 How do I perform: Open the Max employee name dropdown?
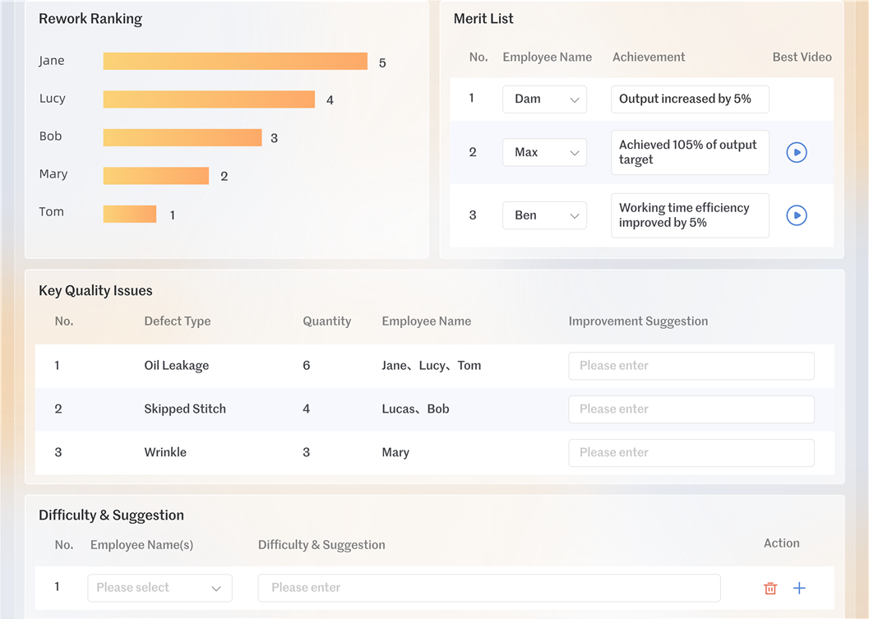(544, 153)
